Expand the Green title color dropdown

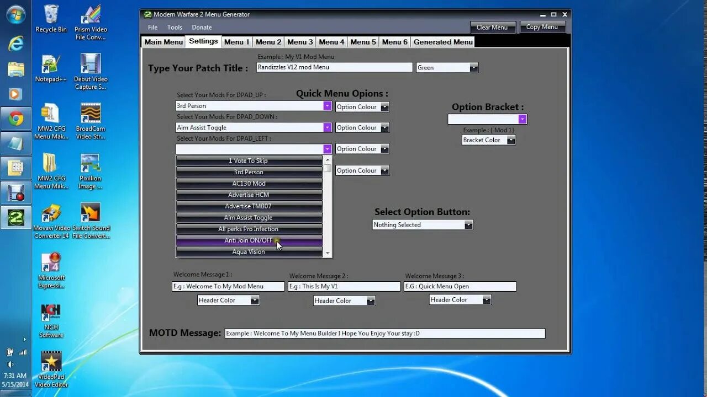coord(473,68)
